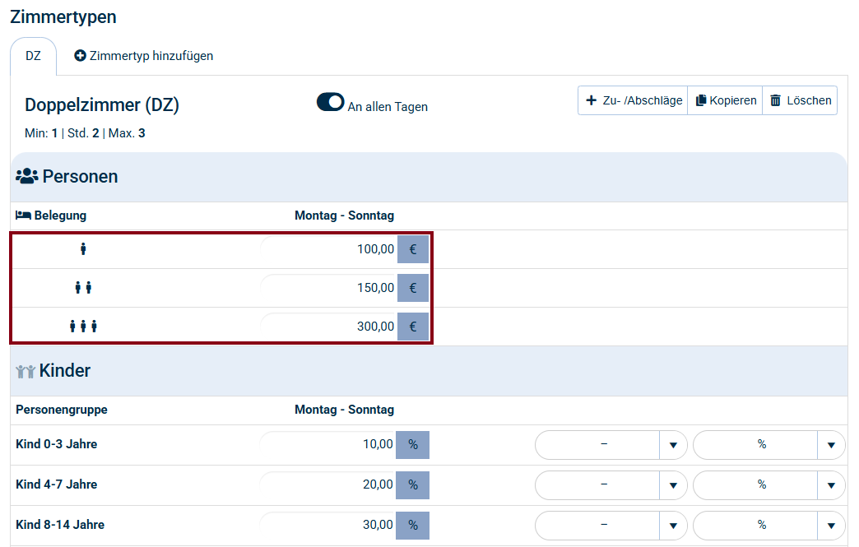859x547 pixels.
Task: Expand percent dropdown for Kind 0-3 Jahre
Action: (x=830, y=445)
